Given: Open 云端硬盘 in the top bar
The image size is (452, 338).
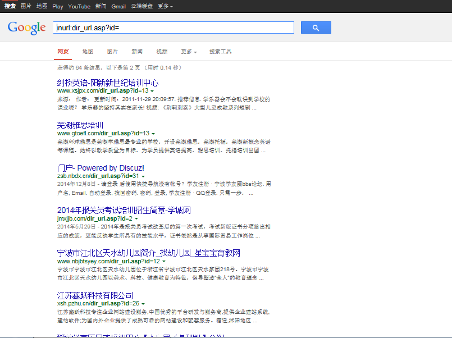Looking at the screenshot, I should [x=142, y=6].
